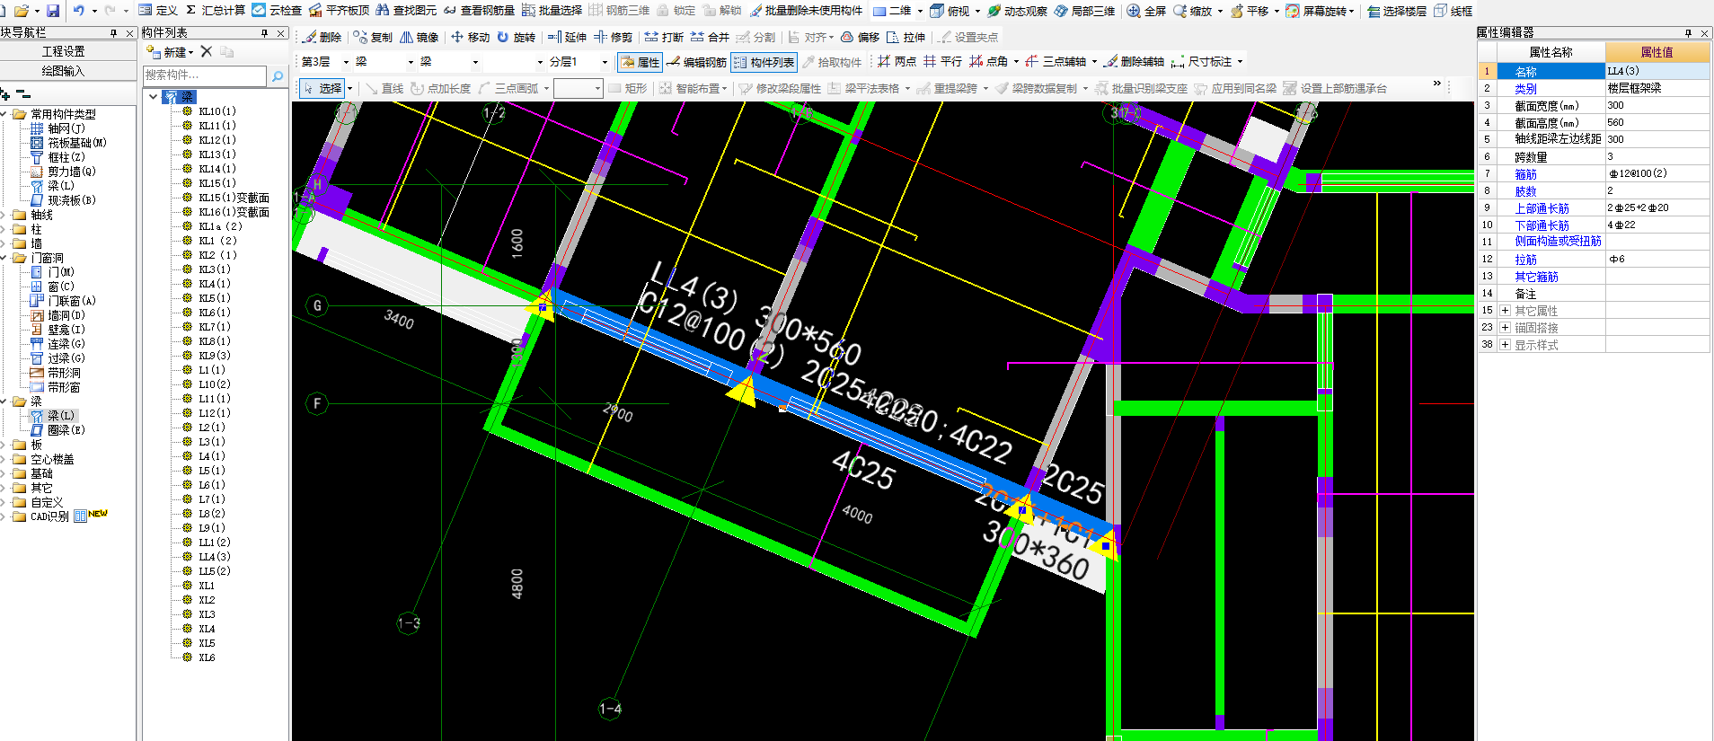Select the 镜像 mirror tool
This screenshot has width=1714, height=741.
420,37
